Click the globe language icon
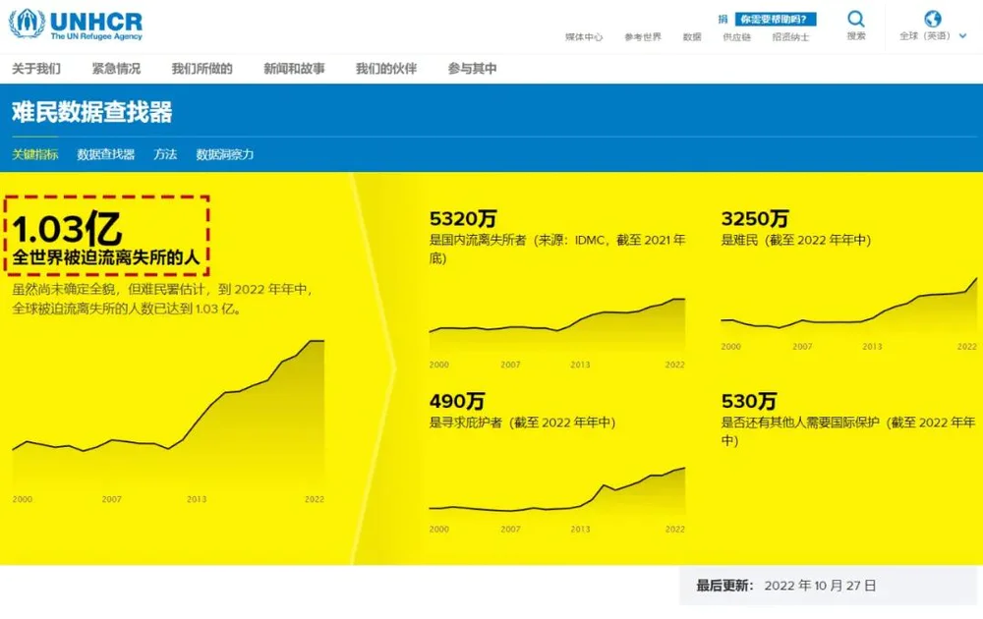Viewport: 983px width, 619px height. [x=933, y=19]
